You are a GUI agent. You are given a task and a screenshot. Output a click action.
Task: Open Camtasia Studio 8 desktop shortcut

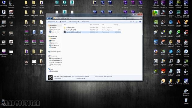156,23
